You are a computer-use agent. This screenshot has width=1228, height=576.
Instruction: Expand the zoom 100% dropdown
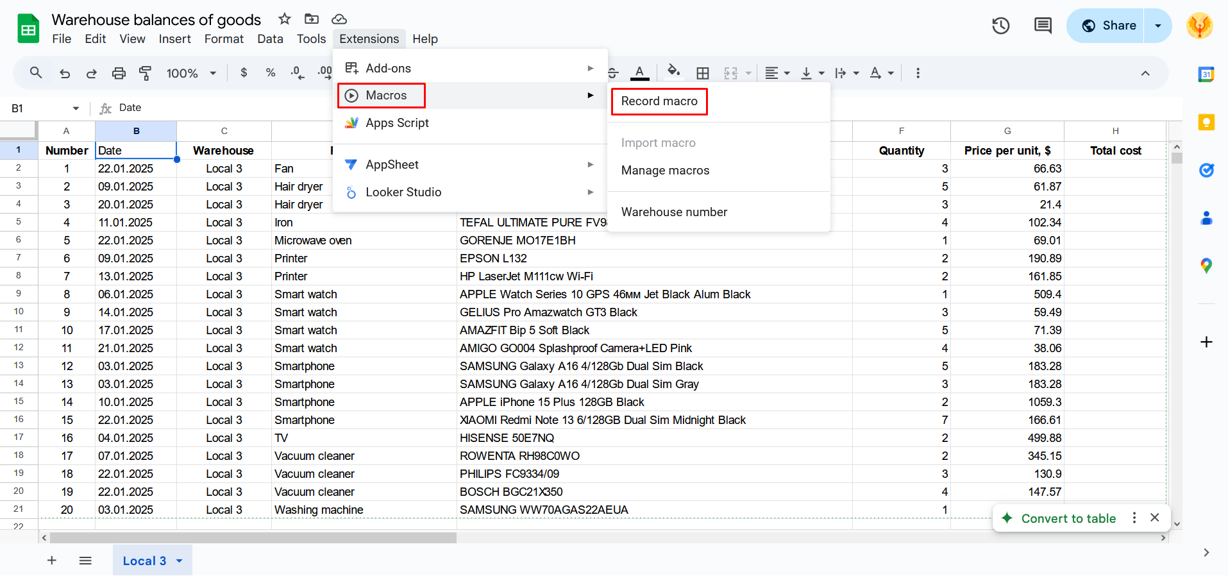[213, 73]
